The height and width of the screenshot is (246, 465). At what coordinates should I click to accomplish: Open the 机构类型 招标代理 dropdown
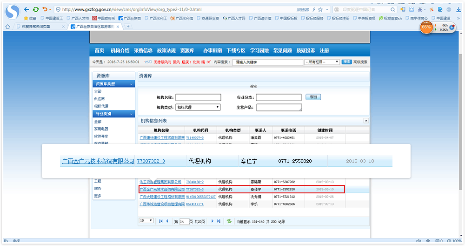[x=198, y=107]
